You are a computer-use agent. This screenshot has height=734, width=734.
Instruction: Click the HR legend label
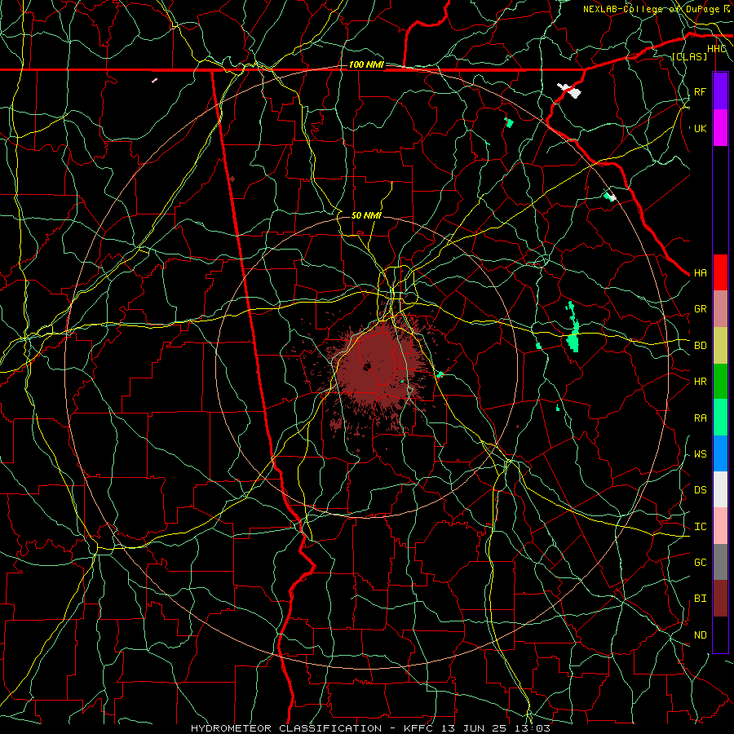pos(700,382)
